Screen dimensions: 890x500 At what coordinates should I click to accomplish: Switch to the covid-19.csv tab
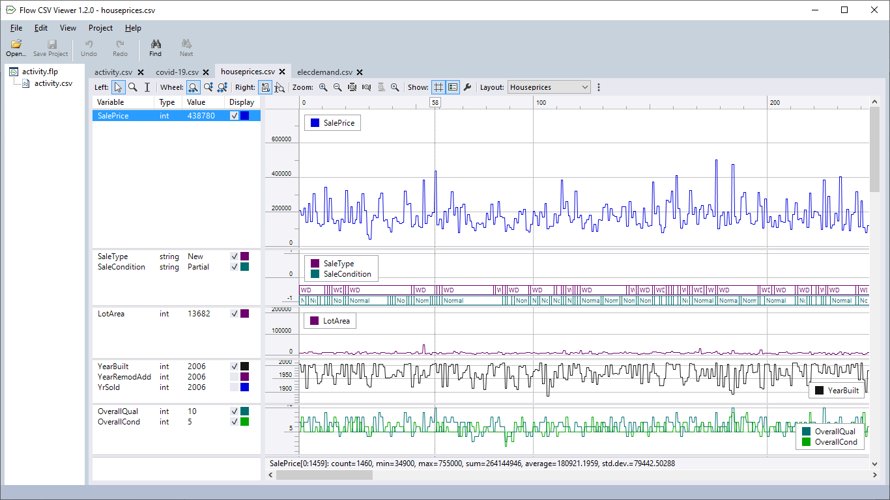tap(177, 72)
